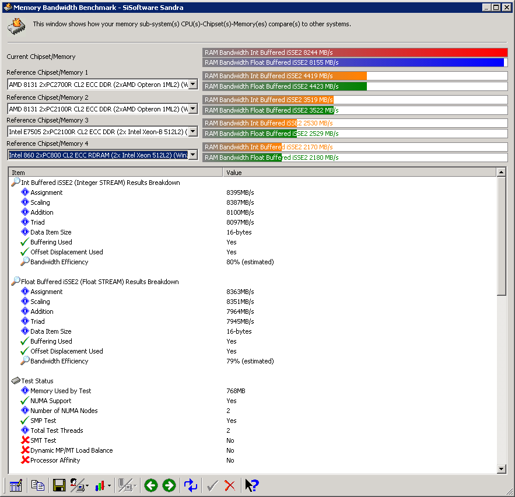Click the bar chart toolbar icon
This screenshot has height=497, width=515.
(100, 485)
